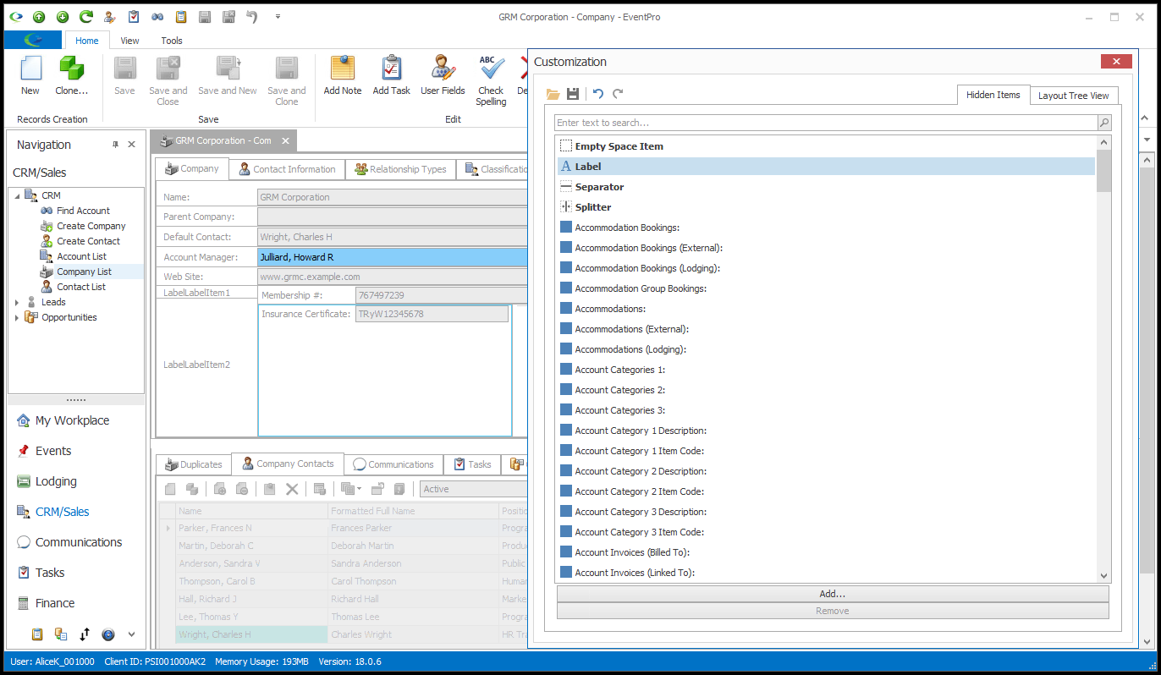Open the application menu button
Screen dimensions: 1161x675
pos(33,40)
